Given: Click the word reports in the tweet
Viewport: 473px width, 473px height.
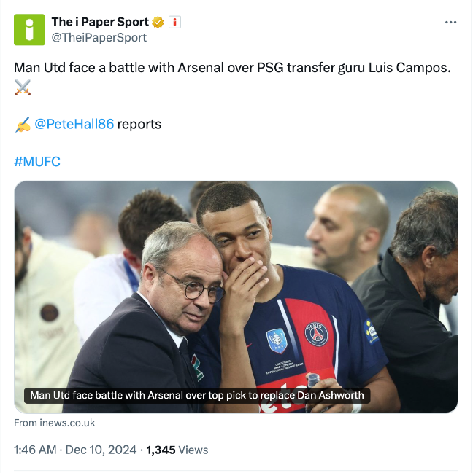Looking at the screenshot, I should [139, 124].
